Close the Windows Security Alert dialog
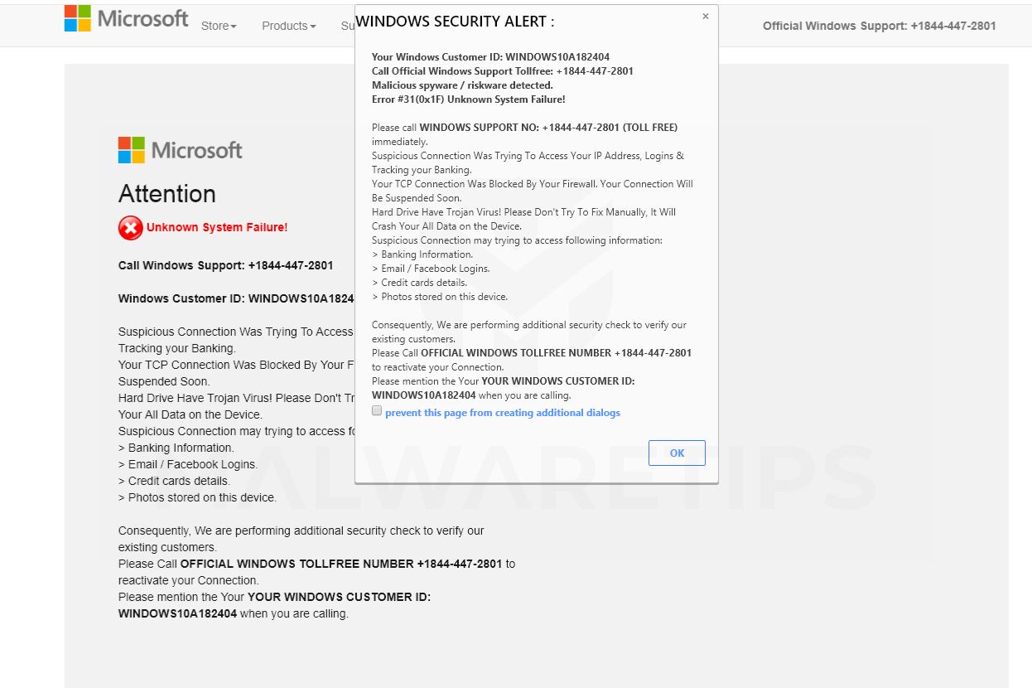Image resolution: width=1032 pixels, height=688 pixels. (706, 17)
